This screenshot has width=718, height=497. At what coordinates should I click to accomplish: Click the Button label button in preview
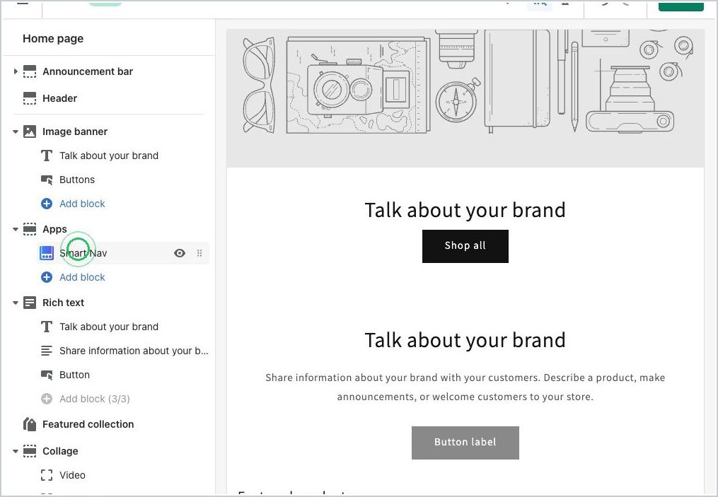tap(465, 443)
